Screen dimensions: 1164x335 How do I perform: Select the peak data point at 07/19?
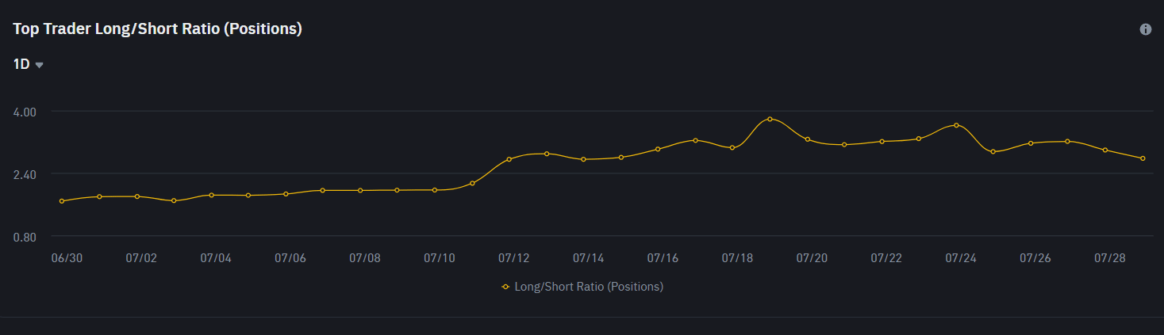[770, 119]
